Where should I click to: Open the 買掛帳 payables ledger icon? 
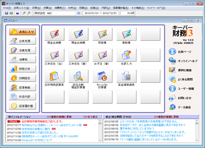click(x=127, y=34)
